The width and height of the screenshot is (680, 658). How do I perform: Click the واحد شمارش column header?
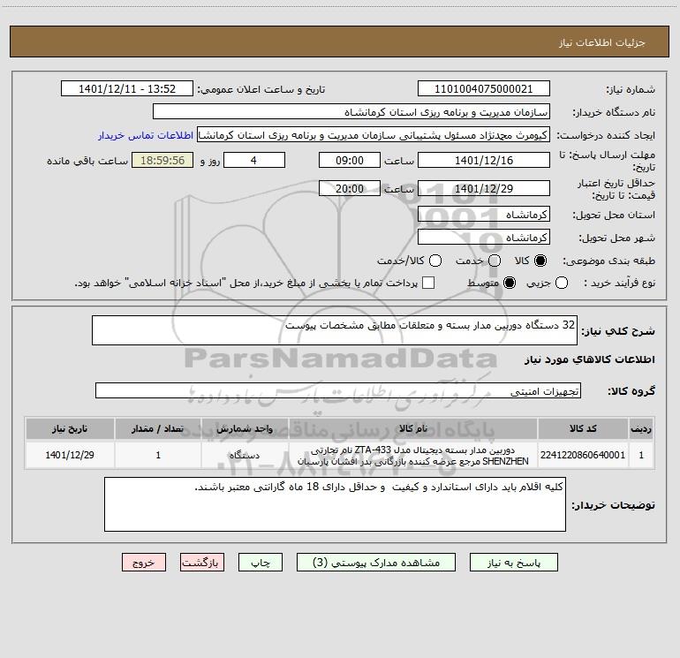(x=245, y=428)
